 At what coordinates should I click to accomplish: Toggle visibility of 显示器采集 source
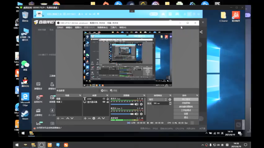(x=104, y=102)
